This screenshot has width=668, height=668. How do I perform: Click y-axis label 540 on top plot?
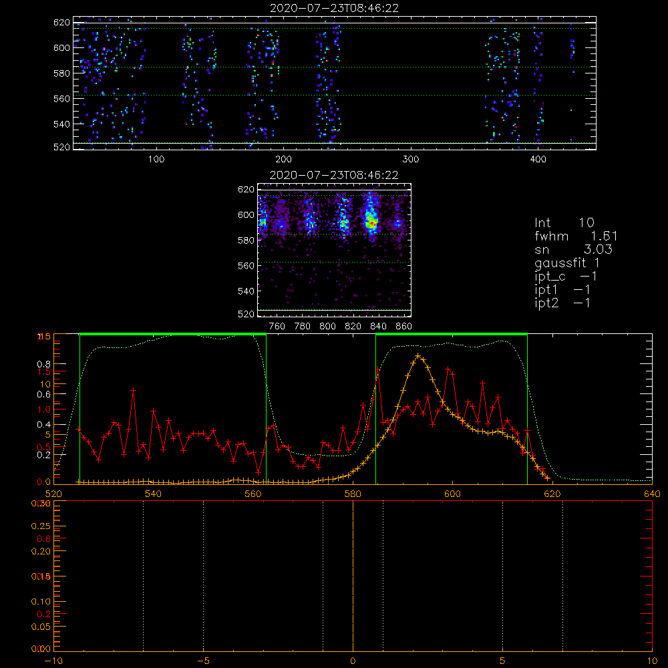[x=61, y=124]
